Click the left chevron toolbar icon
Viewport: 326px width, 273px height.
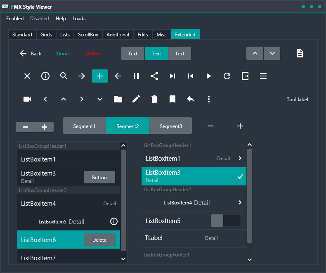click(x=45, y=99)
